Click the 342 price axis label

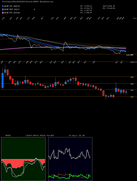coord(132,90)
